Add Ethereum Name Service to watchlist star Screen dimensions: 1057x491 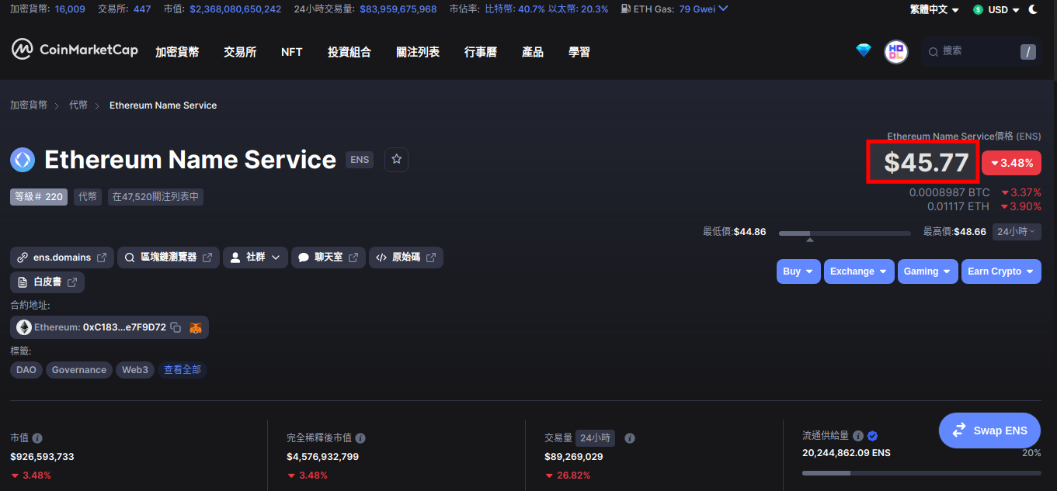click(396, 159)
